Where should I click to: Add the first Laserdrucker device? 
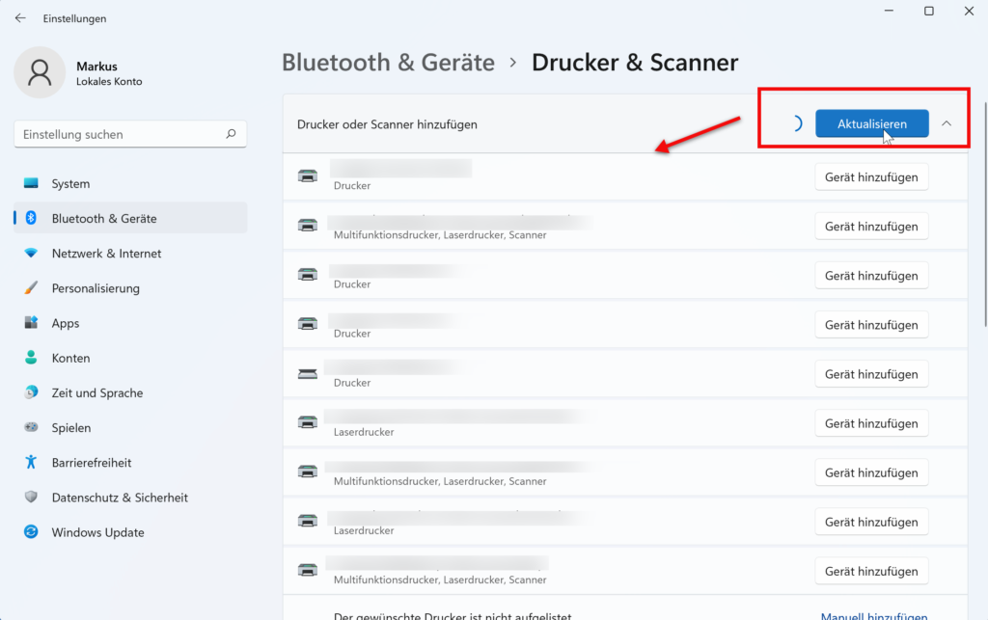[x=871, y=422]
